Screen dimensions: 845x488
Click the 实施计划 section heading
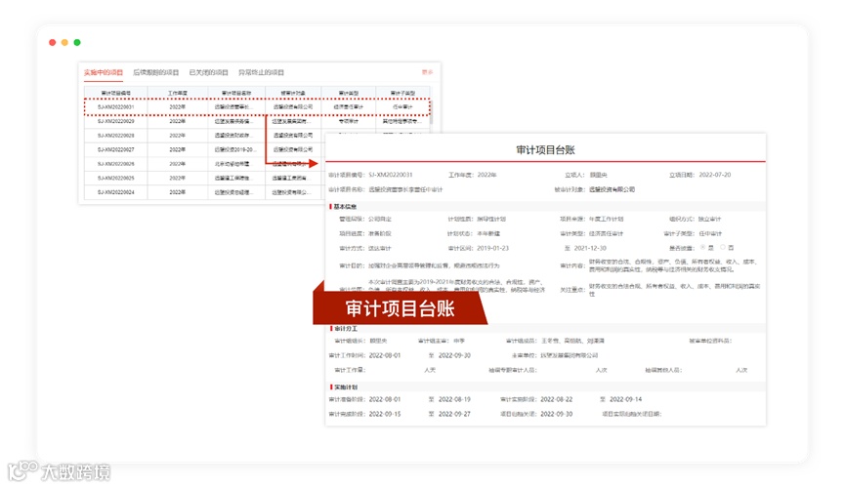345,386
